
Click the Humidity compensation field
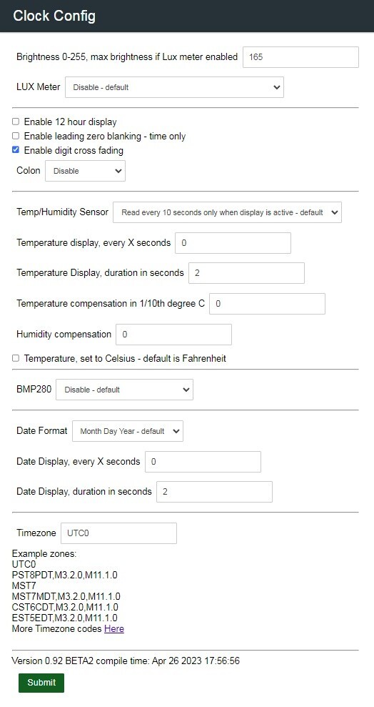[x=173, y=335]
